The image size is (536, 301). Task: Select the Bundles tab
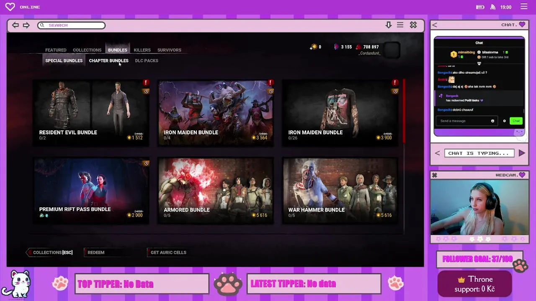(118, 50)
